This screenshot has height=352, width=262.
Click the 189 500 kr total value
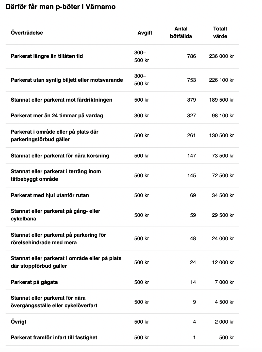click(x=221, y=100)
